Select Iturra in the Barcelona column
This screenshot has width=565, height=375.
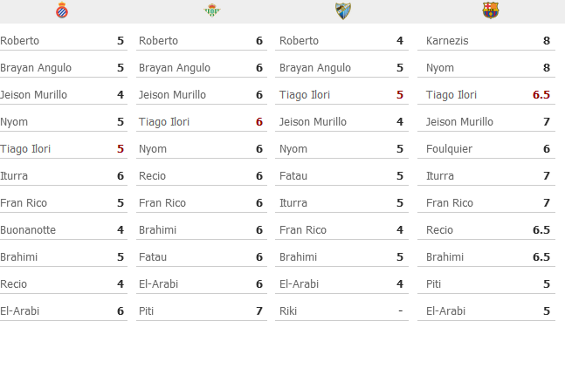point(439,176)
